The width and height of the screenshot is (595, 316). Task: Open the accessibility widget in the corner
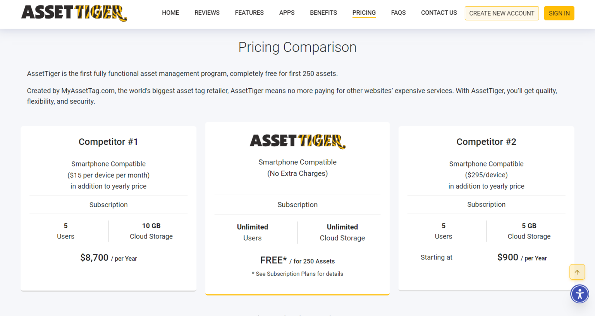pyautogui.click(x=580, y=294)
